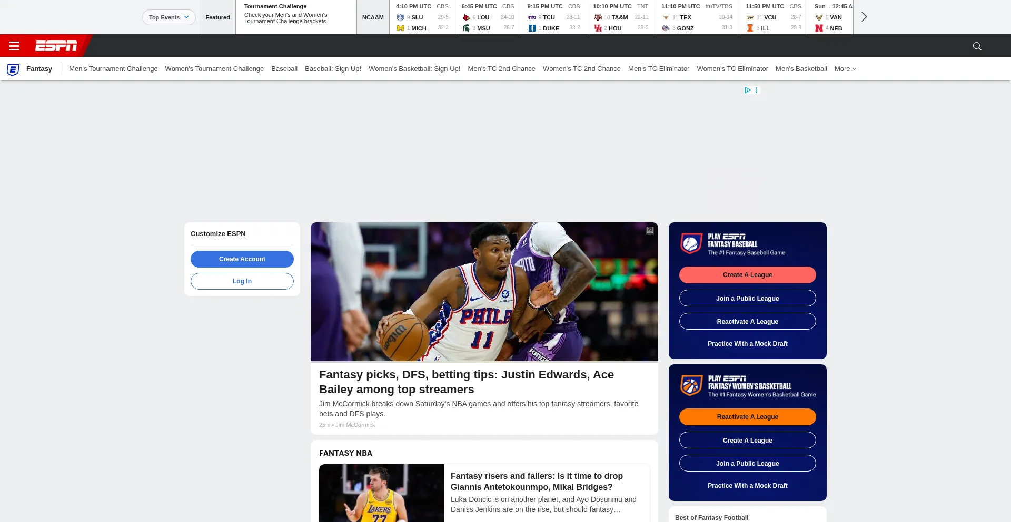1011x522 pixels.
Task: Reactivate A League in Women's Basketball
Action: tap(748, 417)
